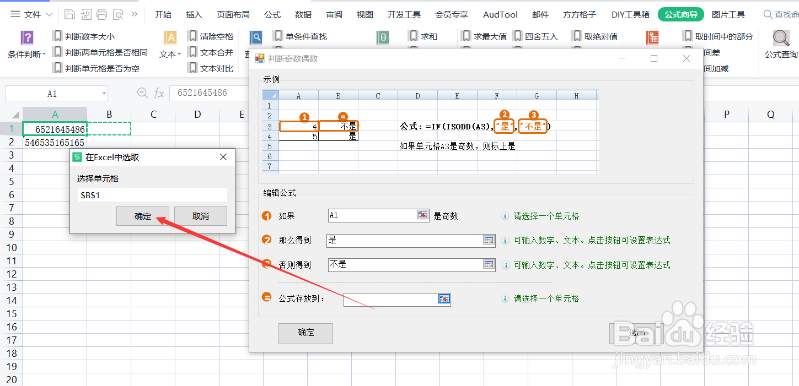This screenshot has width=799, height=386.
Task: Click 求最大值 command
Action: (x=484, y=36)
